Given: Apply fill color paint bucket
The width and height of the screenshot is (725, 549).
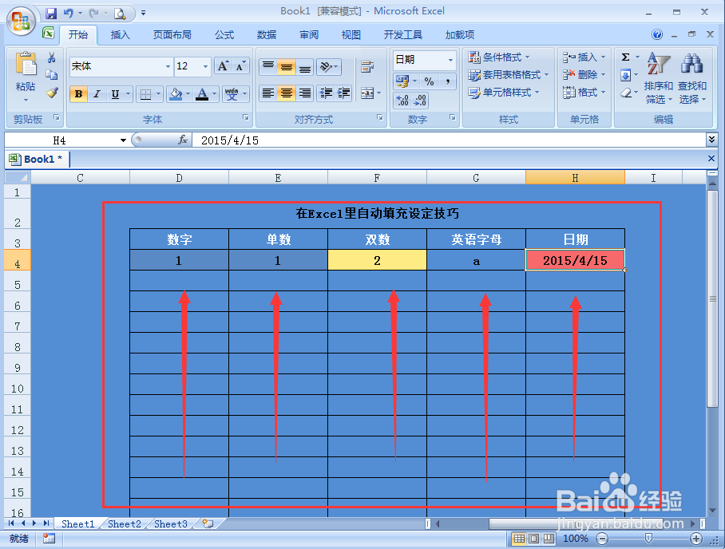Looking at the screenshot, I should 176,94.
